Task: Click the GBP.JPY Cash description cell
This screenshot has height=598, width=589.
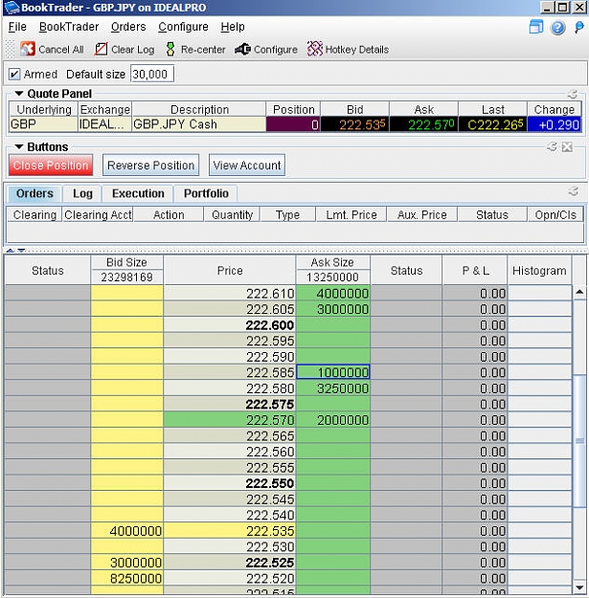Action: (198, 124)
